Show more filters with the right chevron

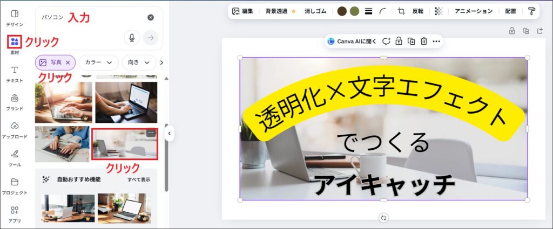point(161,63)
